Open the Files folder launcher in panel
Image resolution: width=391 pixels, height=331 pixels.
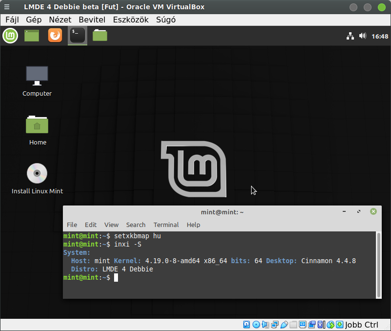coord(100,36)
